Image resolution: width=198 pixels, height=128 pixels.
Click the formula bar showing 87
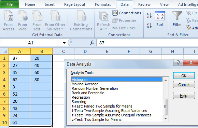(147, 43)
